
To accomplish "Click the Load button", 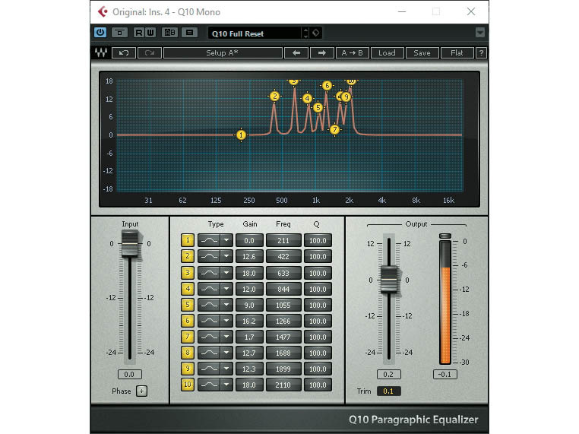I will coord(387,52).
